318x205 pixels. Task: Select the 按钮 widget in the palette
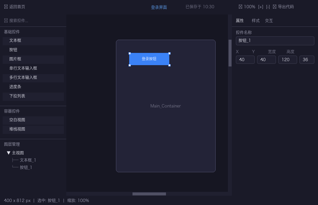33,50
